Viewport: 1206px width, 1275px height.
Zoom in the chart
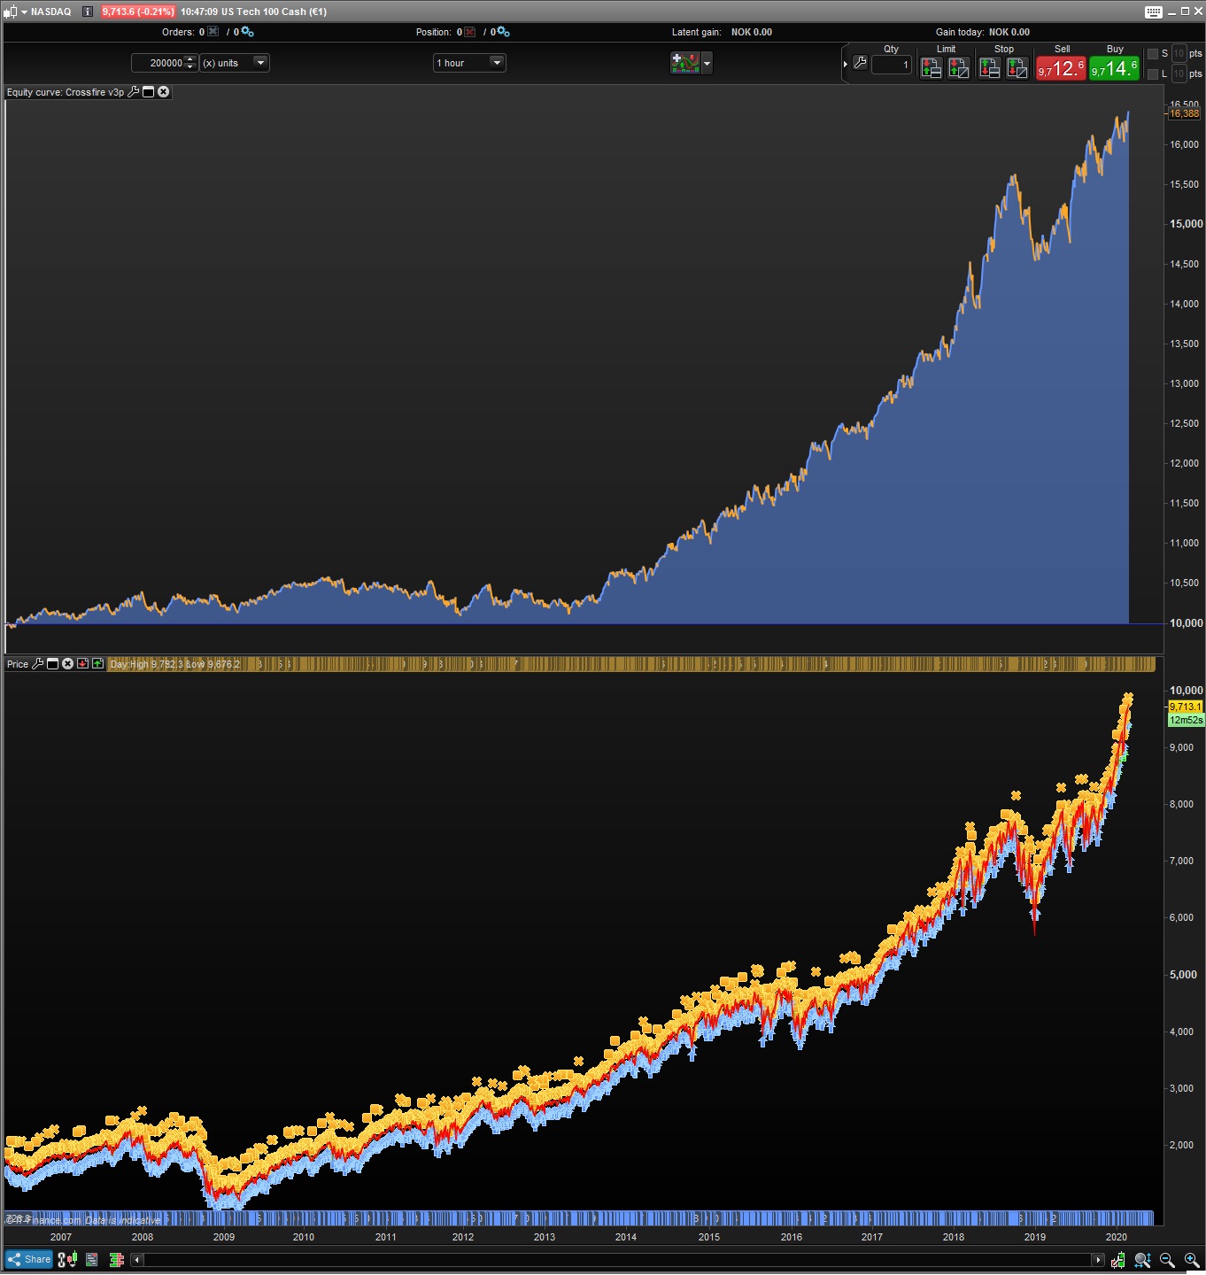[1192, 1260]
